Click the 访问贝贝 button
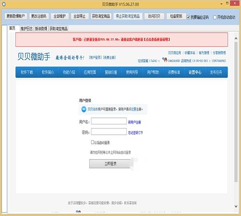Screen dimensions: 241x216 [154, 16]
